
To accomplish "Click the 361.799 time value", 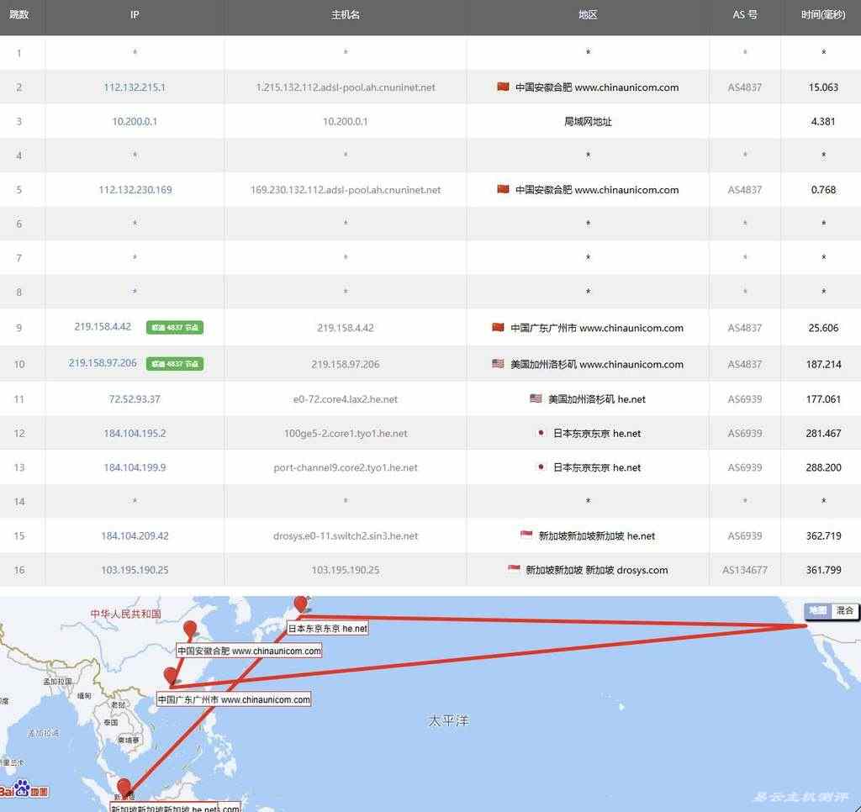I will 823,570.
